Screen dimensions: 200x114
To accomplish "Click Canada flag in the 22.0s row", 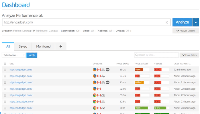I will 99,89.
